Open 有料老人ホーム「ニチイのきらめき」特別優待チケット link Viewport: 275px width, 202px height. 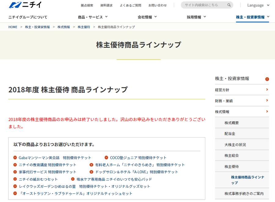click(x=140, y=165)
